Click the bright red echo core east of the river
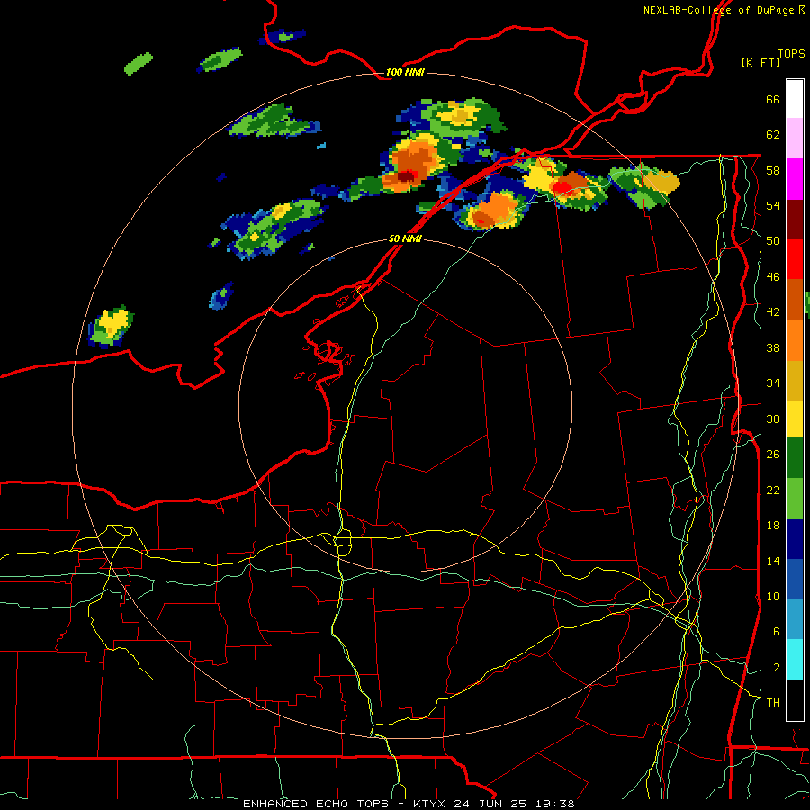The height and width of the screenshot is (810, 810). pyautogui.click(x=563, y=186)
